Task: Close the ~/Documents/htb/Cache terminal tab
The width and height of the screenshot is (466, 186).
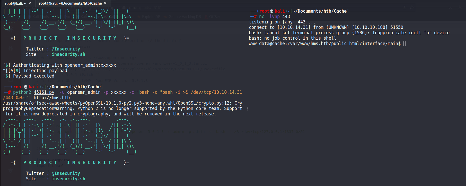Action: pyautogui.click(x=105, y=3)
